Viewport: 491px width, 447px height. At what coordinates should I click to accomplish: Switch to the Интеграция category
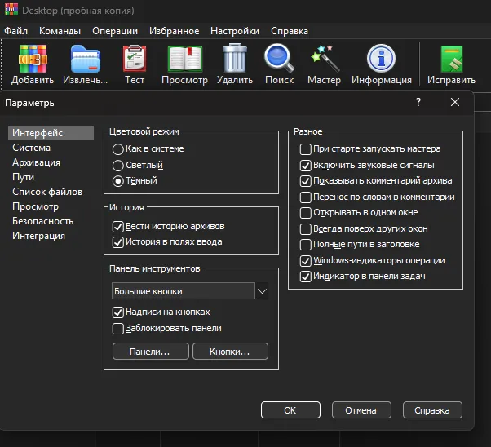click(x=39, y=236)
